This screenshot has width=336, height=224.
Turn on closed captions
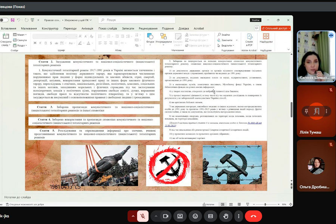point(210,216)
